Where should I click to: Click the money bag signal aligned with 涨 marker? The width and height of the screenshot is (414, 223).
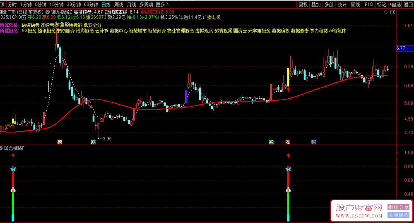[x=288, y=190]
